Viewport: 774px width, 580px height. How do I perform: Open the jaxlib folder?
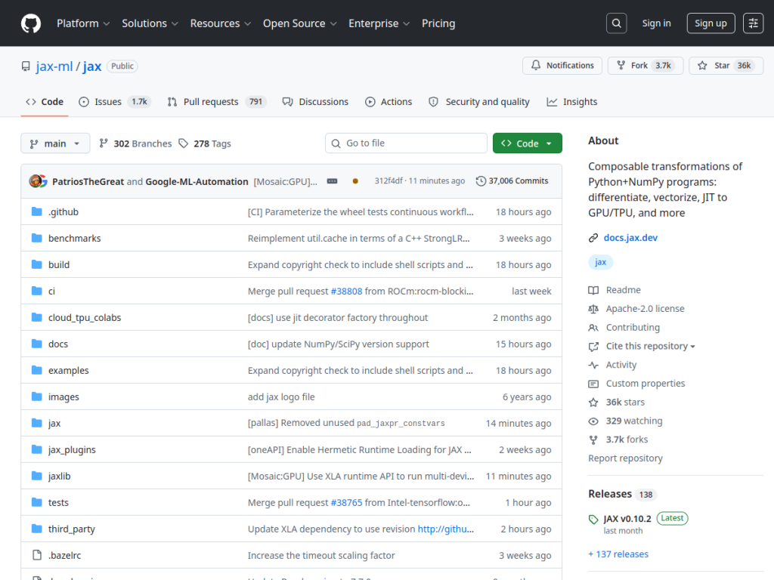tap(59, 477)
